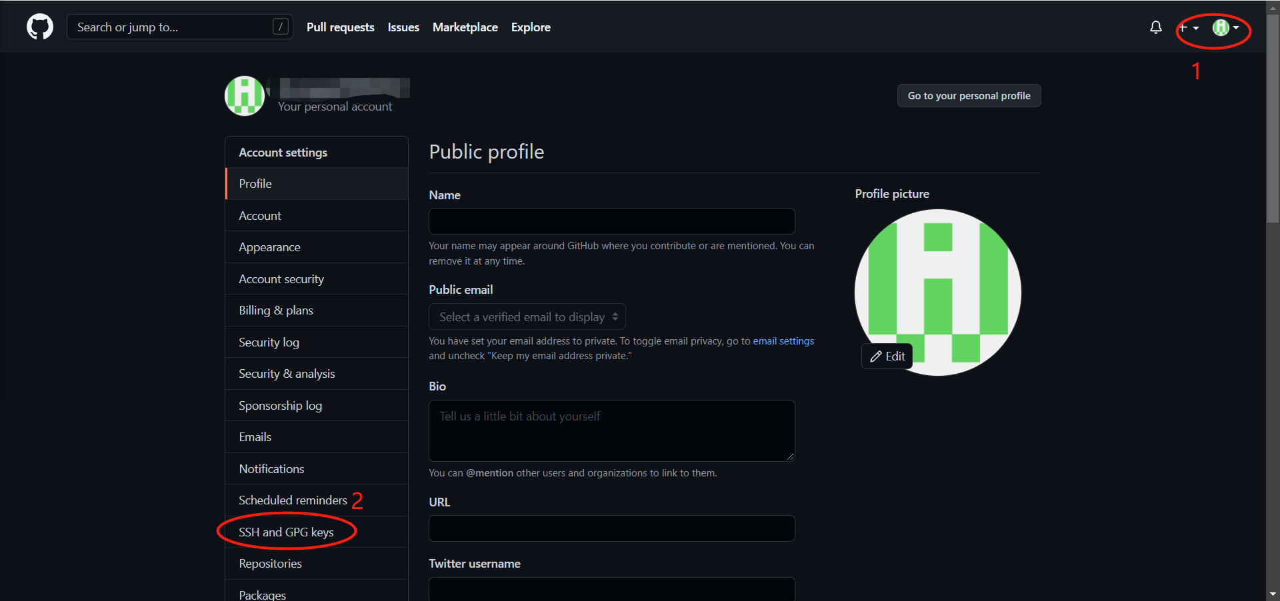Open Emails settings

pyautogui.click(x=317, y=437)
